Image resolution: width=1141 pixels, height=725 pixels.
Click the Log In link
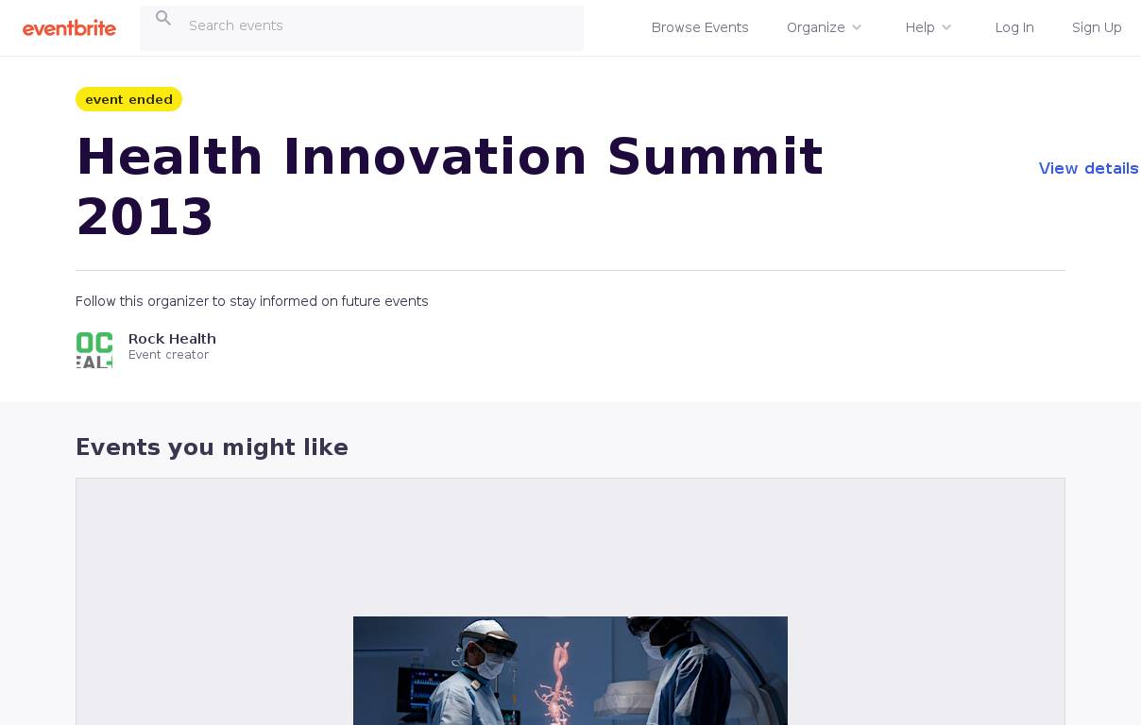1014,27
